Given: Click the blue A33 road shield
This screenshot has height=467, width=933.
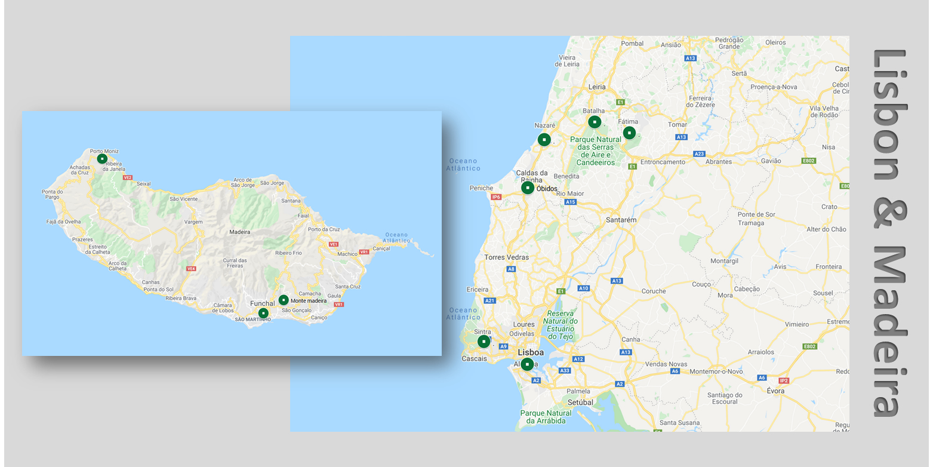Looking at the screenshot, I should (x=565, y=370).
